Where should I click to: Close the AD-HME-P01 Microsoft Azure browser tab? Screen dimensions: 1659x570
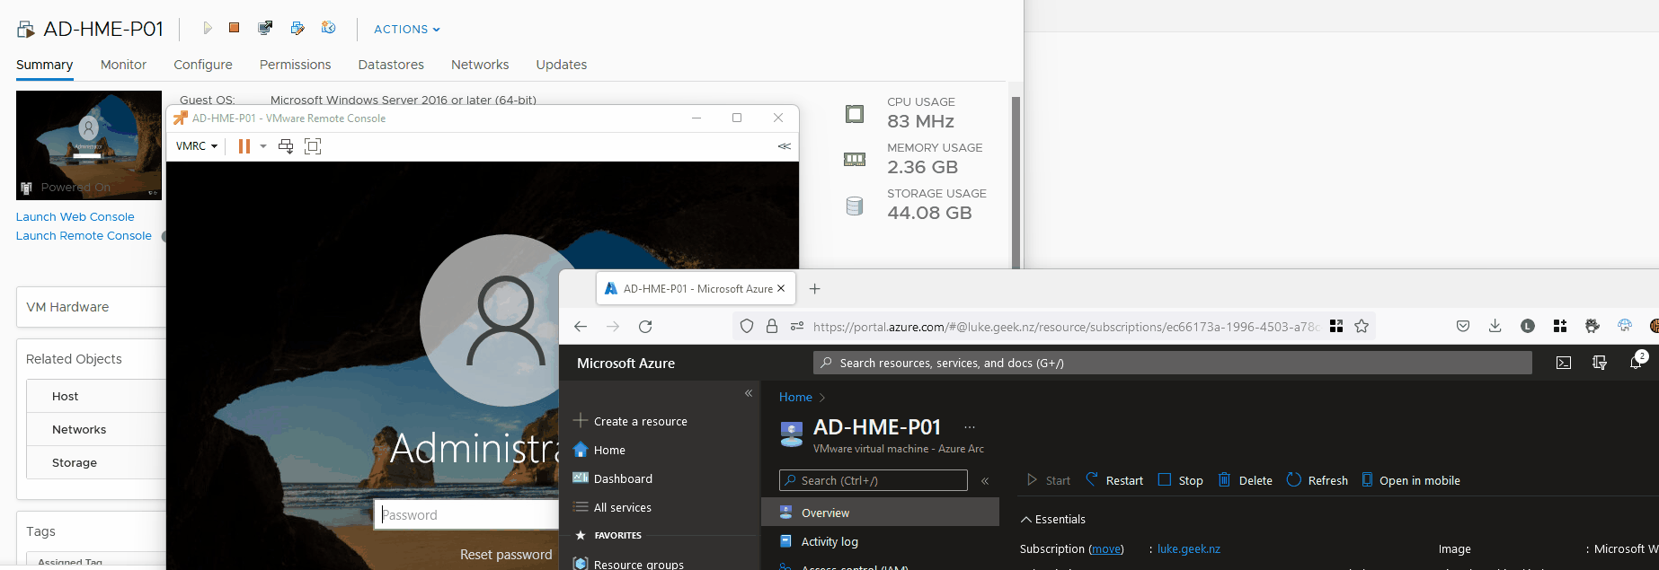781,288
